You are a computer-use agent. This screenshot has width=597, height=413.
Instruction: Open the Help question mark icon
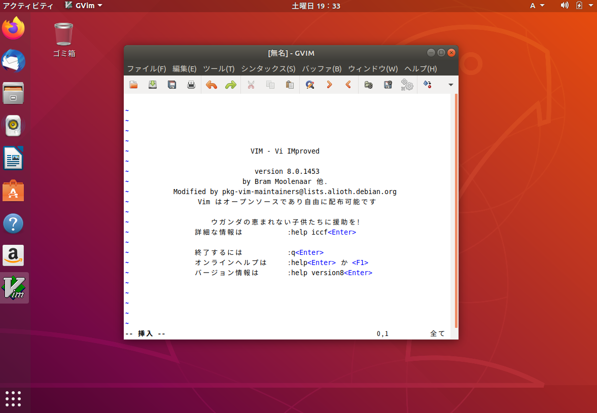pyautogui.click(x=13, y=223)
